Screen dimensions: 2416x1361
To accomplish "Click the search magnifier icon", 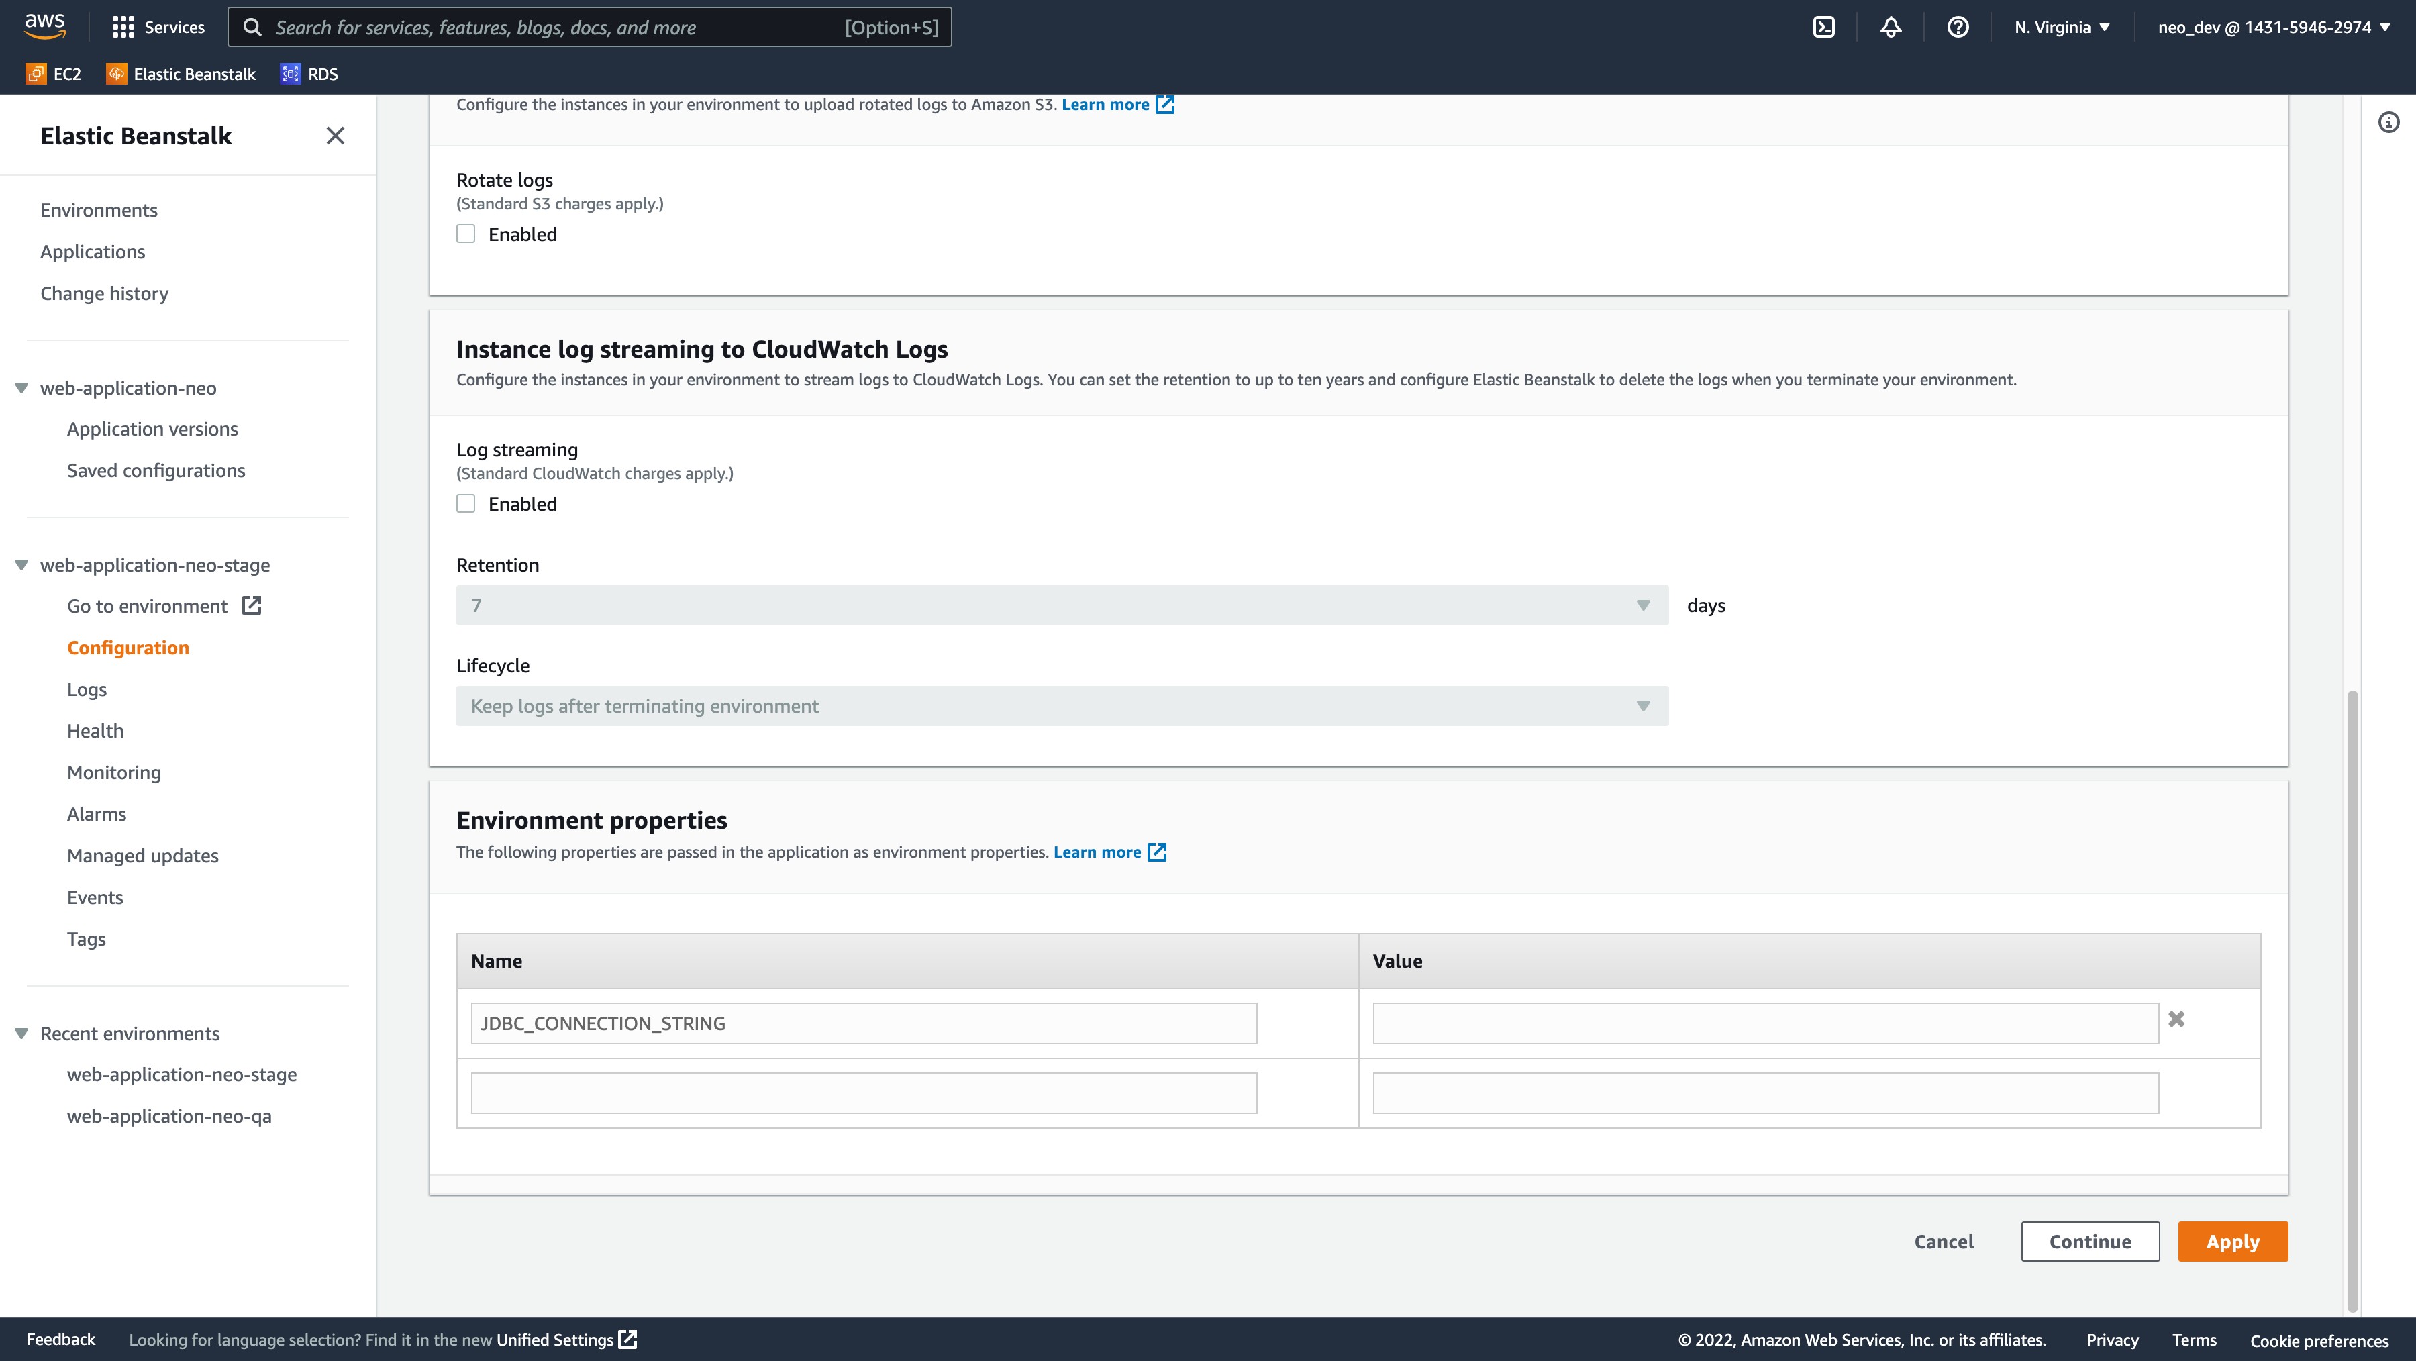I will (252, 28).
